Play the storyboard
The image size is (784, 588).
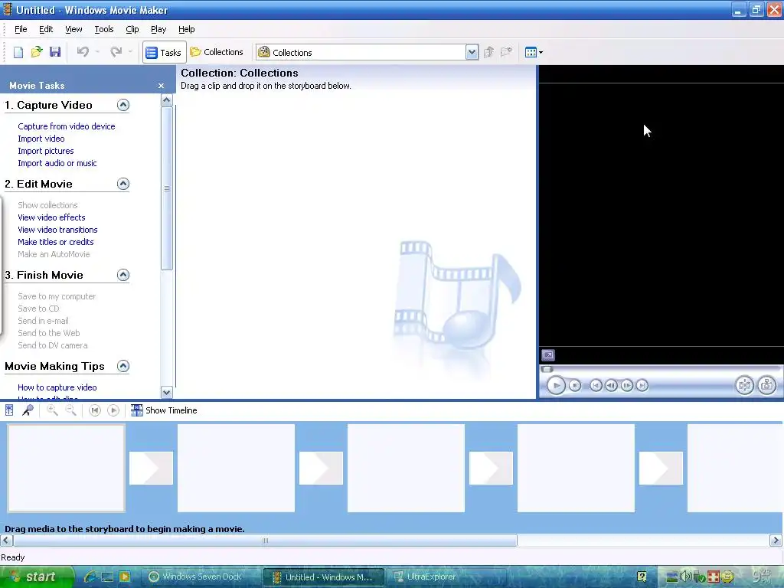pos(113,410)
